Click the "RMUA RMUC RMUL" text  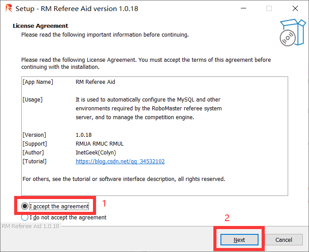(x=100, y=144)
